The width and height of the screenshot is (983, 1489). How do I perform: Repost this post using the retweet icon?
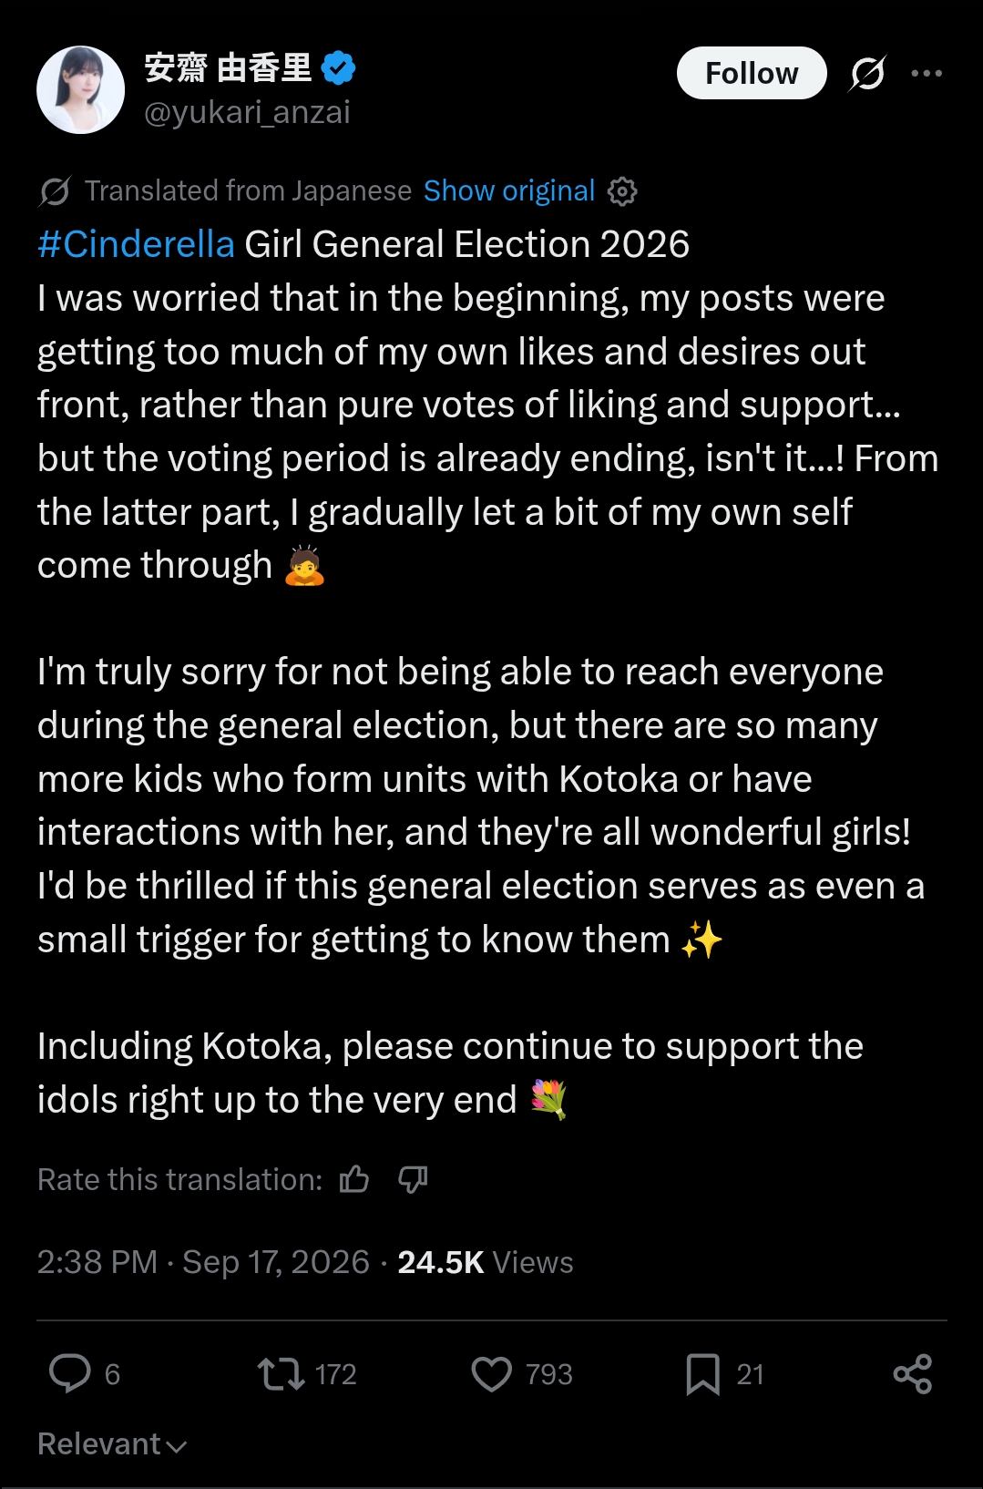pyautogui.click(x=281, y=1373)
